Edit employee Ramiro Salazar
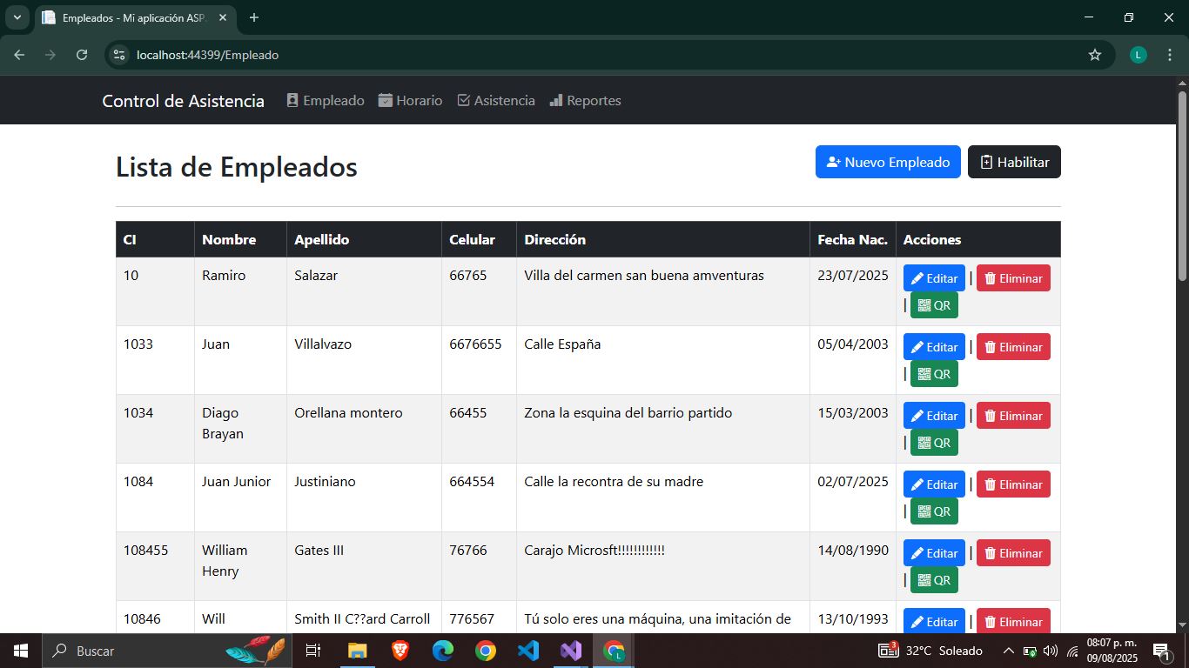The width and height of the screenshot is (1189, 668). point(934,278)
